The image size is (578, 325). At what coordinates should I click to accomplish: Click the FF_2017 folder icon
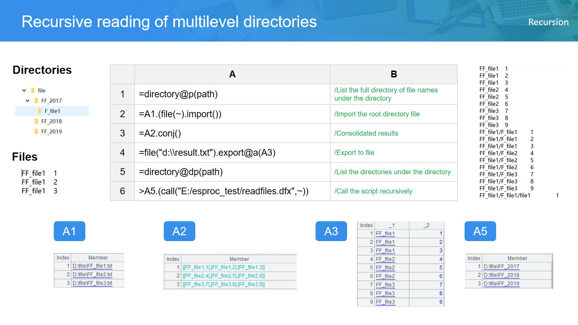point(36,101)
